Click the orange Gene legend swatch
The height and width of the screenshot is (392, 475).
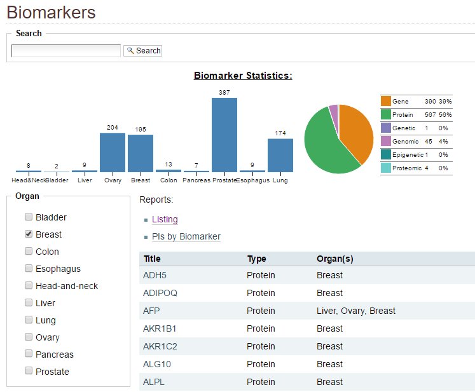[x=385, y=101]
